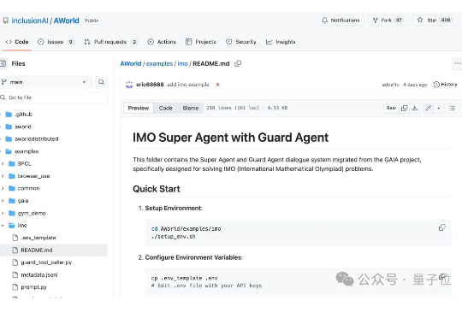Image resolution: width=462 pixels, height=318 pixels.
Task: Copy the setup_env.sh code block
Action: point(442,227)
